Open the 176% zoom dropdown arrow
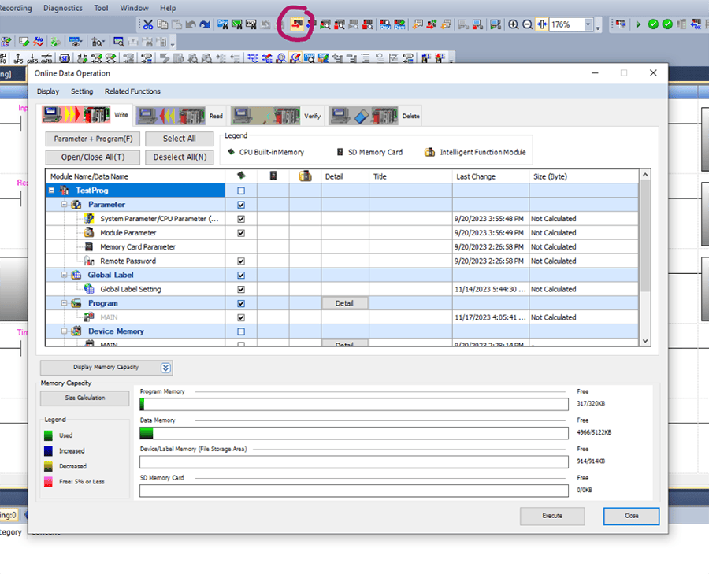This screenshot has width=709, height=574. pos(588,24)
